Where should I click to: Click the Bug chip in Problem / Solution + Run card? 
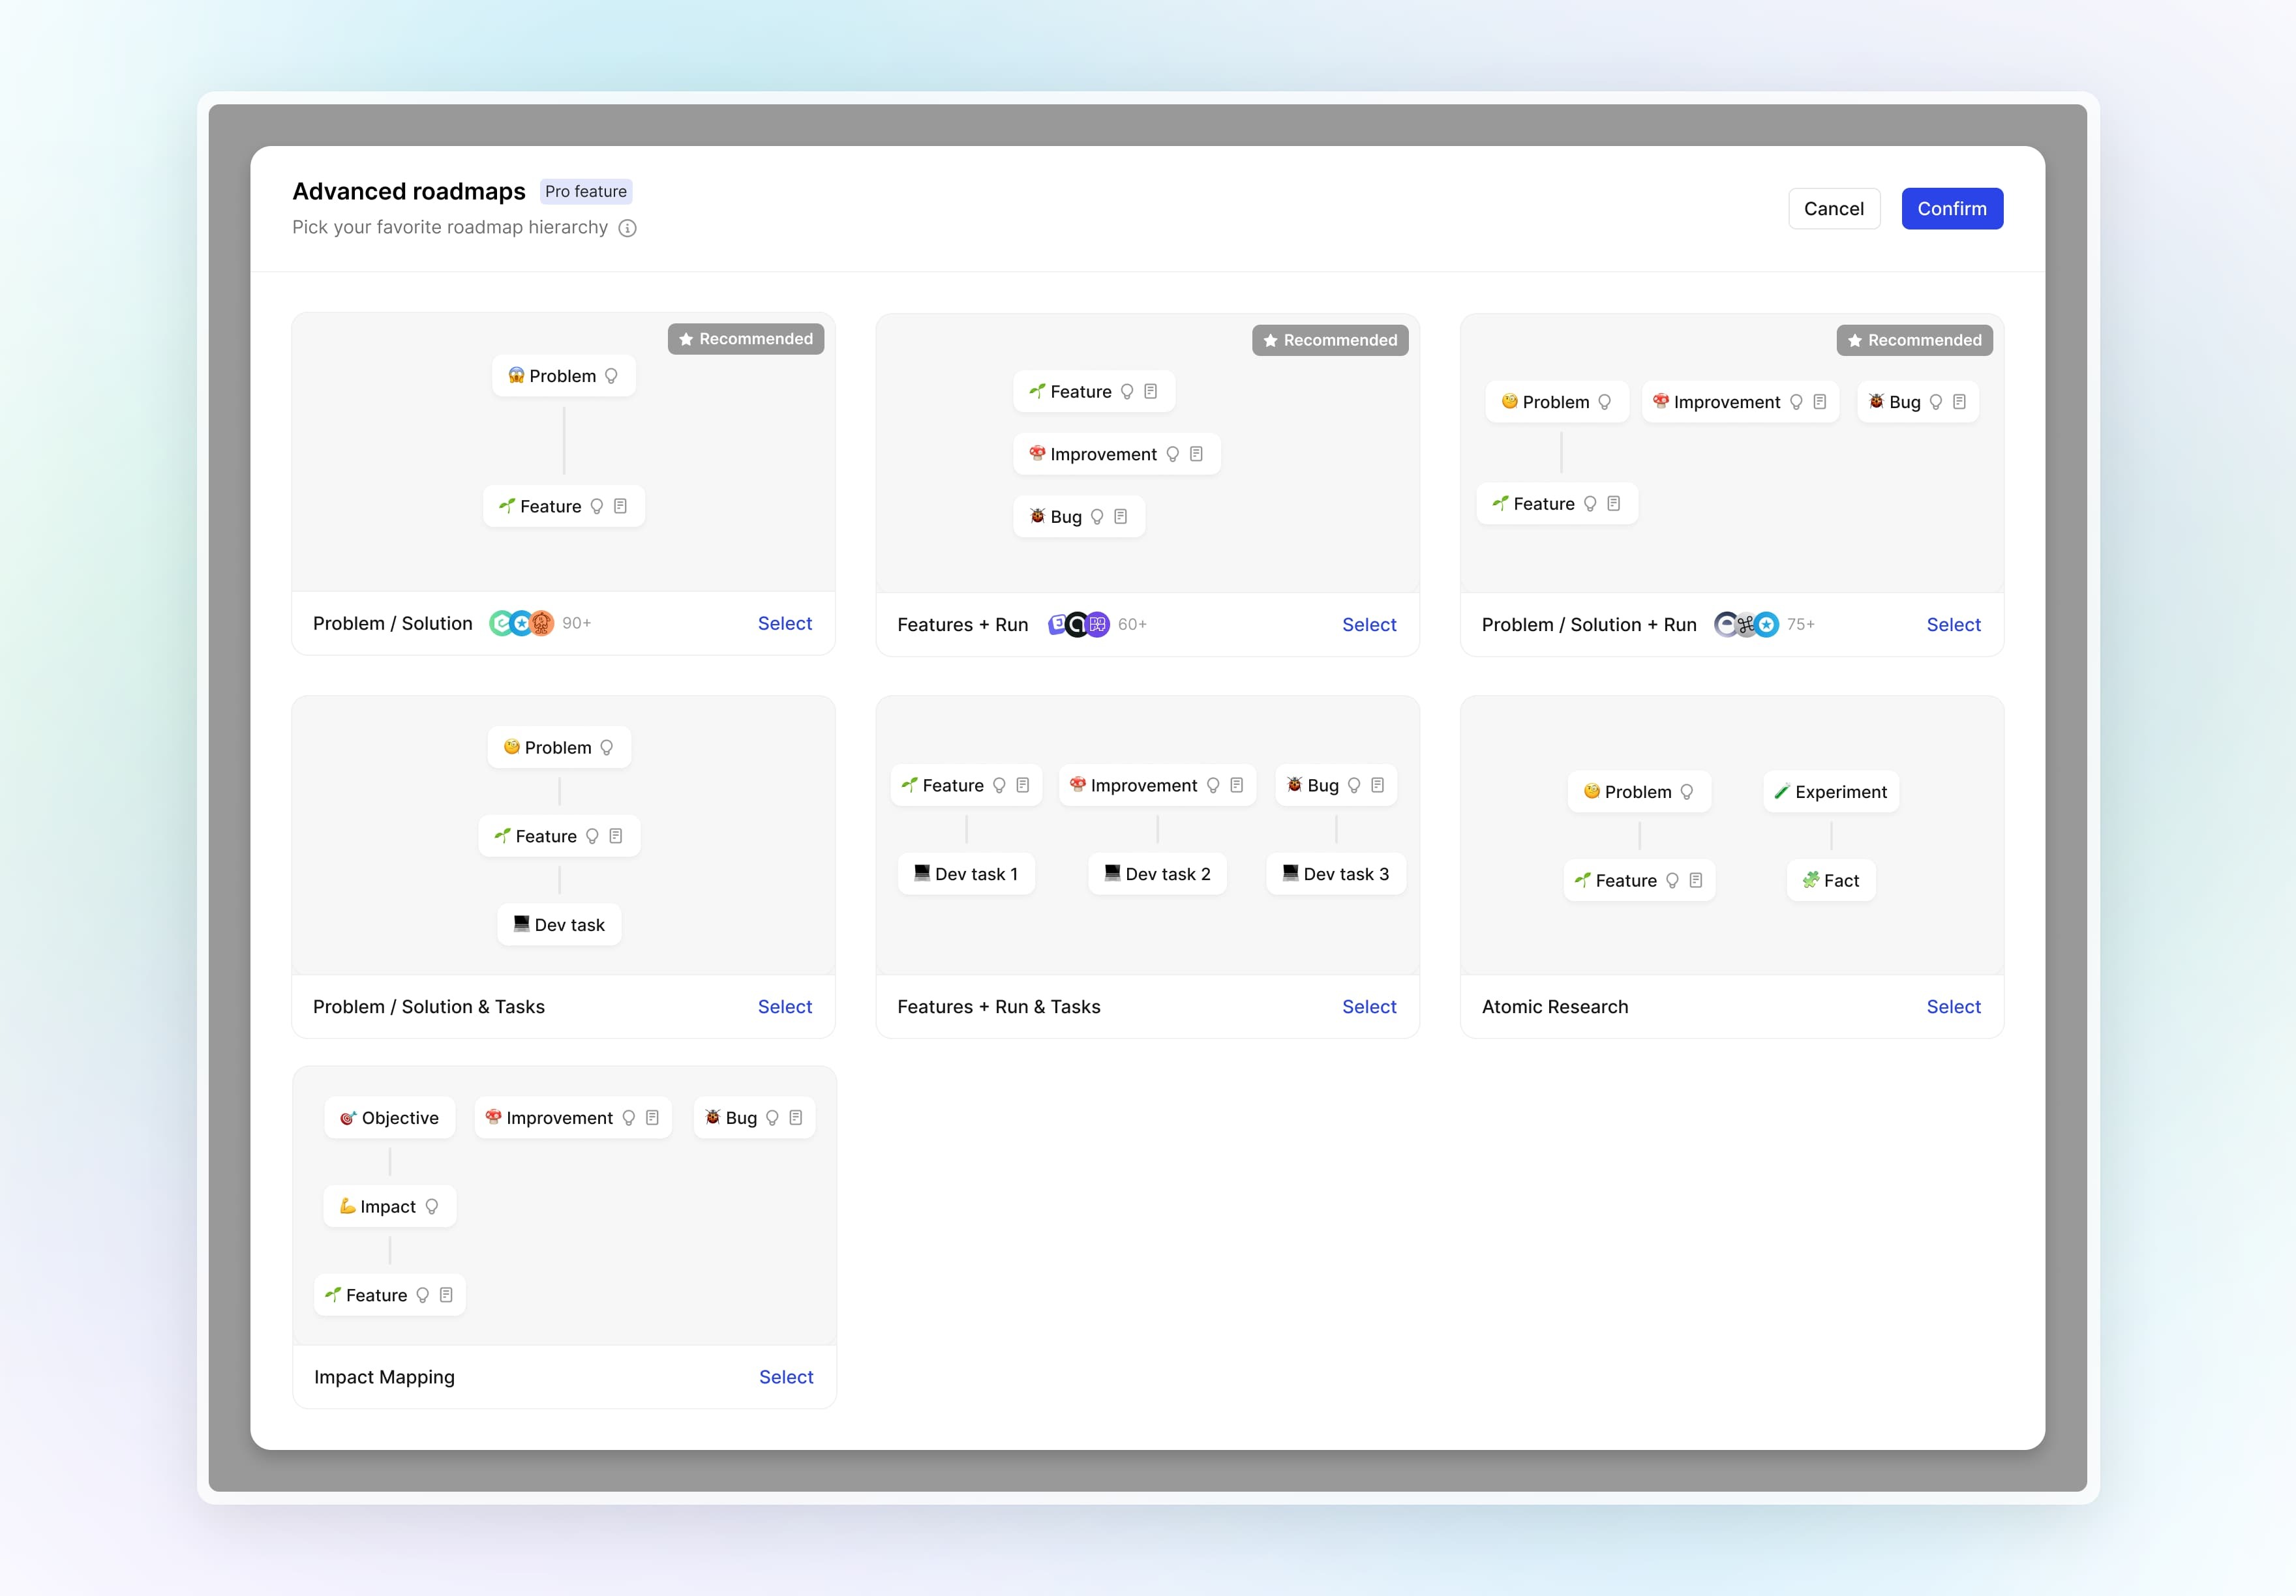(1917, 402)
